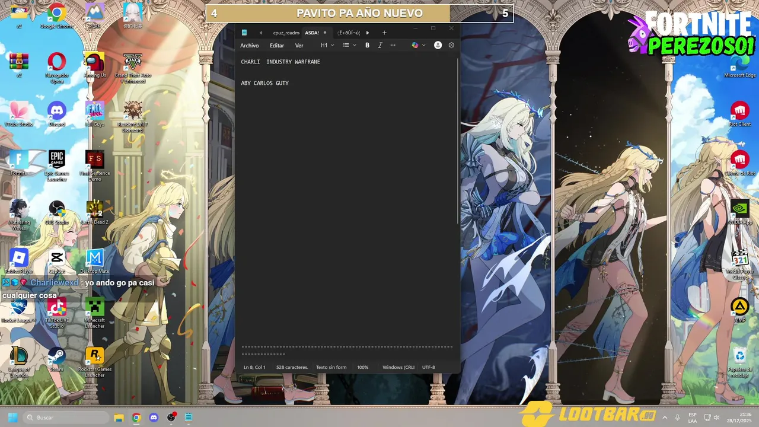Select the Among Us desktop icon
The image size is (759, 427).
[x=95, y=65]
